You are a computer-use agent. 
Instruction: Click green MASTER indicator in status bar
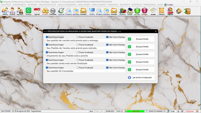click(x=136, y=111)
